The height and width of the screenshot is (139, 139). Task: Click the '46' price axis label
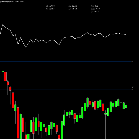[x=132, y=62]
